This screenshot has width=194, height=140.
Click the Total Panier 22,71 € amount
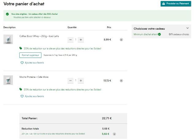click(107, 118)
